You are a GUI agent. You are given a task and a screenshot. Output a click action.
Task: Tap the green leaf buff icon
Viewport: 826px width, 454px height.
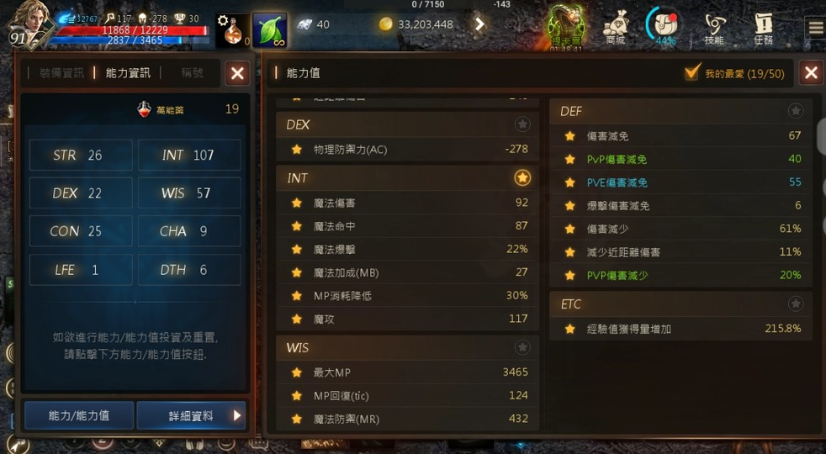(270, 30)
